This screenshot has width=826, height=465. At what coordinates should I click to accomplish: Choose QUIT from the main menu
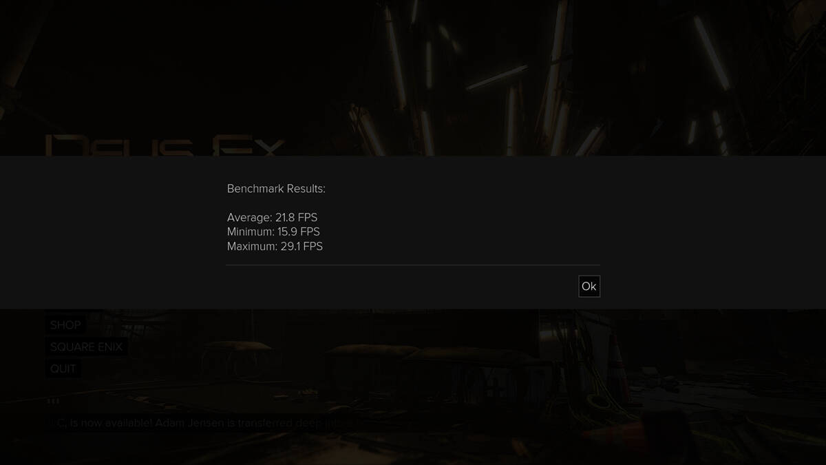[63, 369]
